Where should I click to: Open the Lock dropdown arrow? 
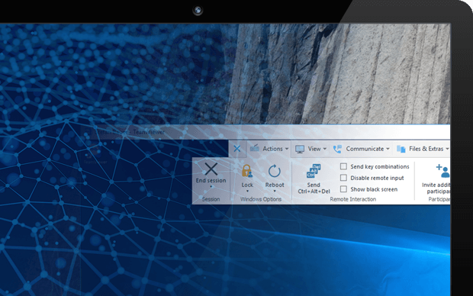[247, 191]
